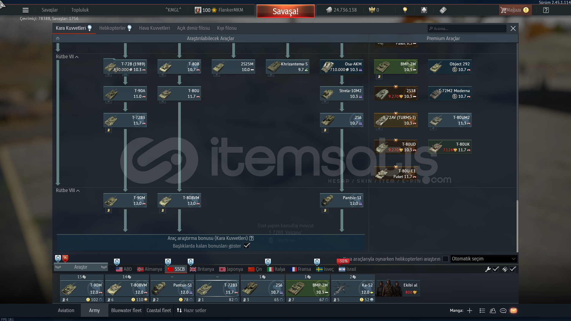This screenshot has width=571, height=321.
Task: Click the Savaşa! battle button
Action: pyautogui.click(x=285, y=11)
